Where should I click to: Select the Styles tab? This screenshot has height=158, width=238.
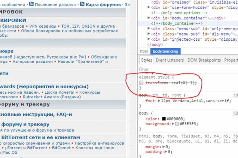146,60
